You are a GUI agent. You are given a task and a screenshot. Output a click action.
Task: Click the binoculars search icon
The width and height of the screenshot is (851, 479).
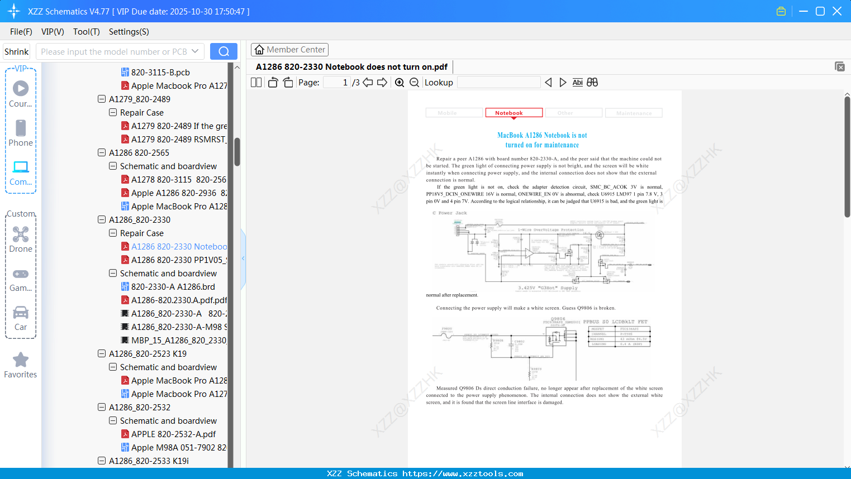click(592, 83)
